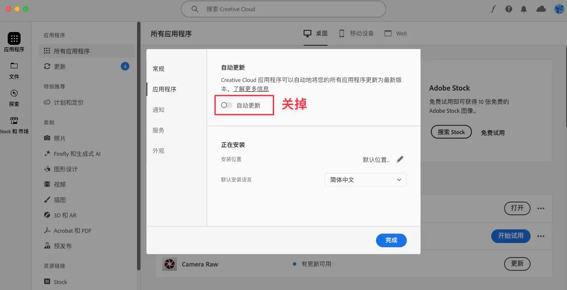Select the Firefly 和生成式 AI category
567x290 pixels.
click(x=87, y=153)
